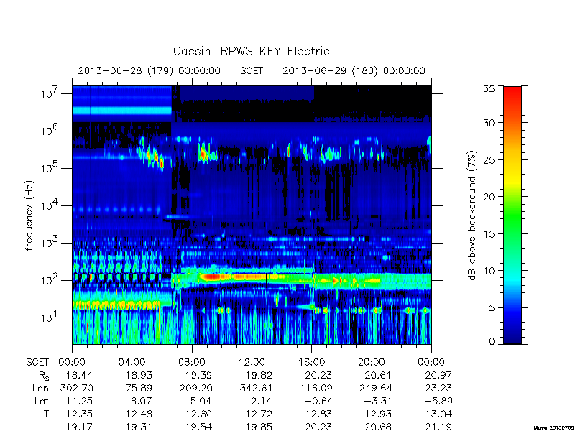Viewport: 575px width, 431px height.
Task: Click the 5 value on the color scale
Action: [492, 308]
